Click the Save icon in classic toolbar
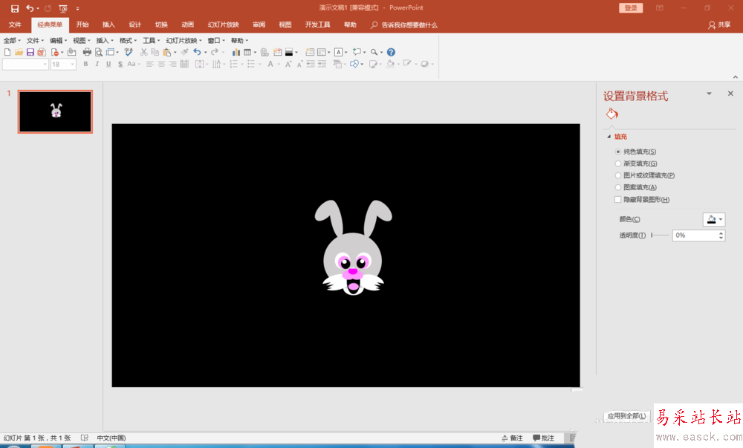This screenshot has width=743, height=448. 30,53
